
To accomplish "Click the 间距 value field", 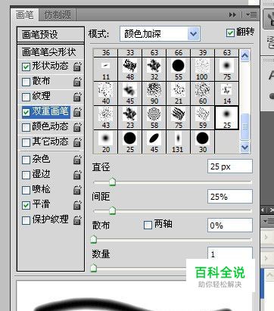I will point(230,197).
